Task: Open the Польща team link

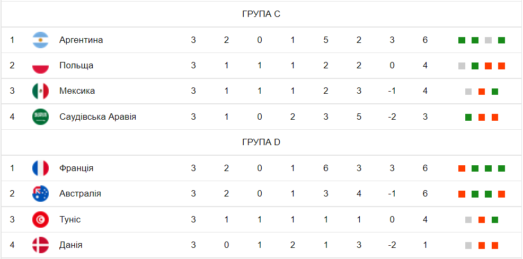Action: [x=76, y=65]
